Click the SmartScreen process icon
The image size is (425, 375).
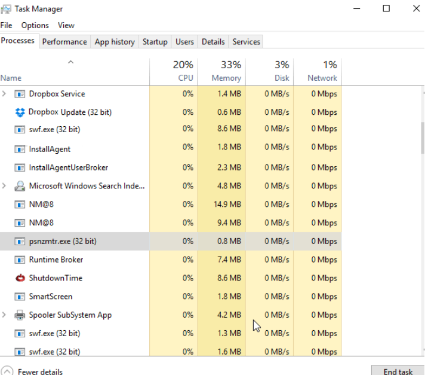20,297
